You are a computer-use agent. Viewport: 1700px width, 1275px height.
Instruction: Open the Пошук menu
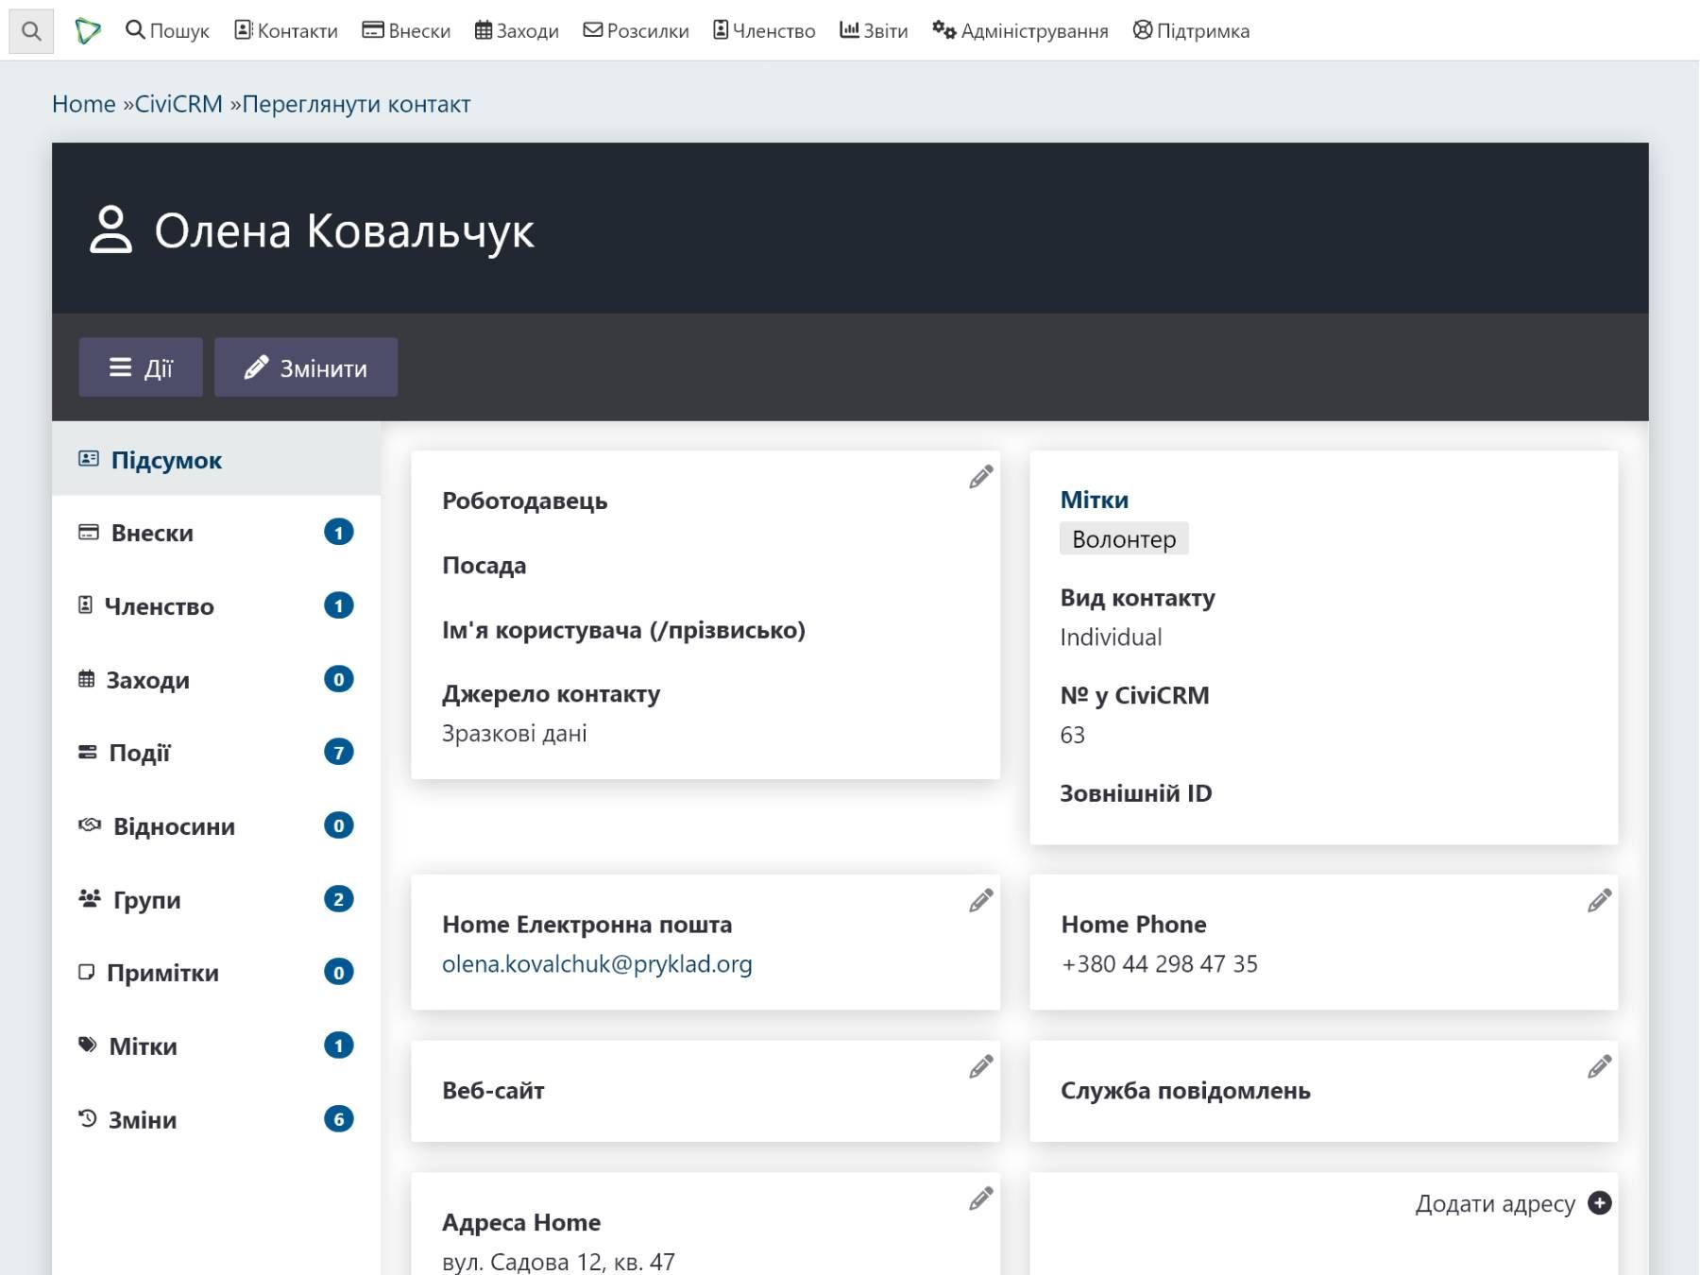tap(167, 31)
